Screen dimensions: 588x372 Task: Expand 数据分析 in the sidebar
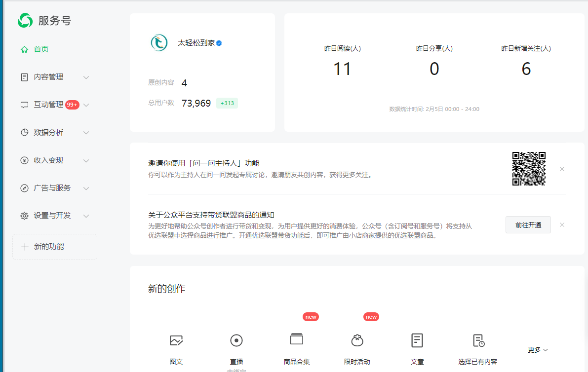(54, 133)
